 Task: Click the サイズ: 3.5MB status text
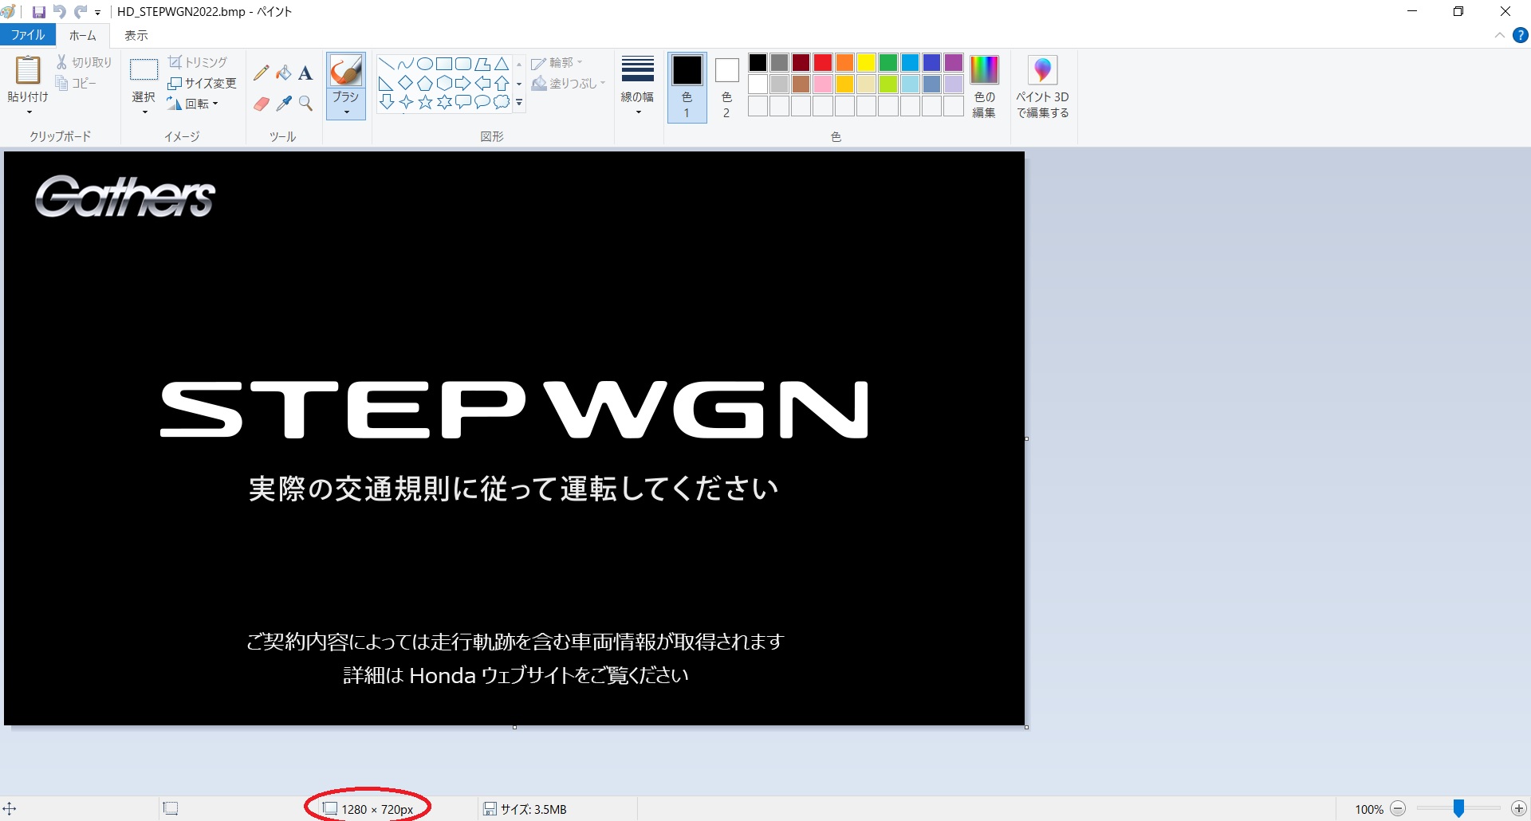(533, 809)
